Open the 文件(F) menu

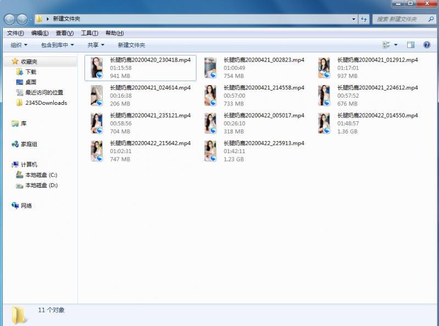point(15,33)
